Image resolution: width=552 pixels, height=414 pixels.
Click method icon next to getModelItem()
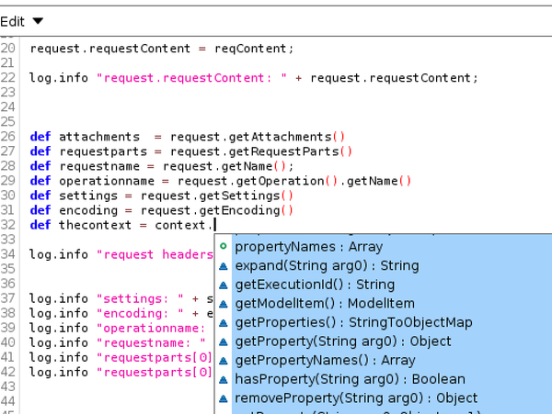[x=224, y=304]
